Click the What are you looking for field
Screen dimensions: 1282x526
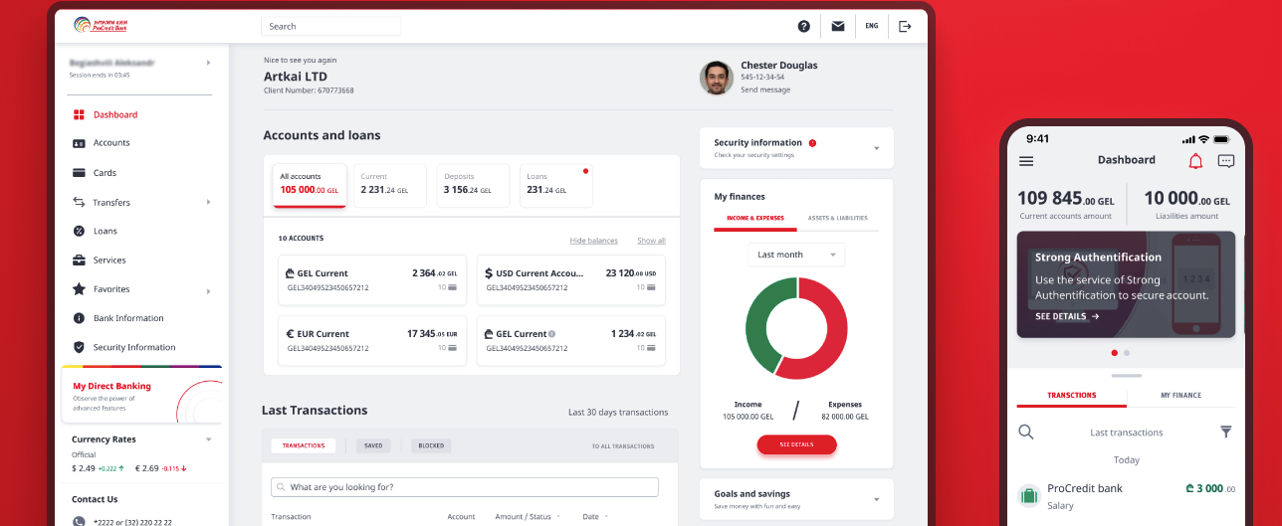tap(465, 487)
